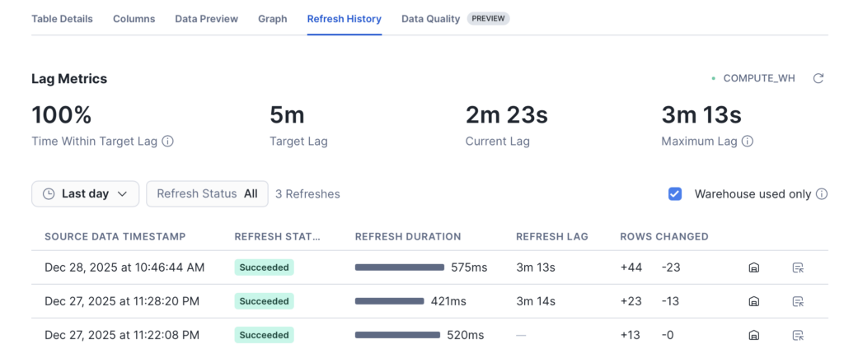844x358 pixels.
Task: Click info icon beside Maximum Lag
Action: [x=748, y=142]
